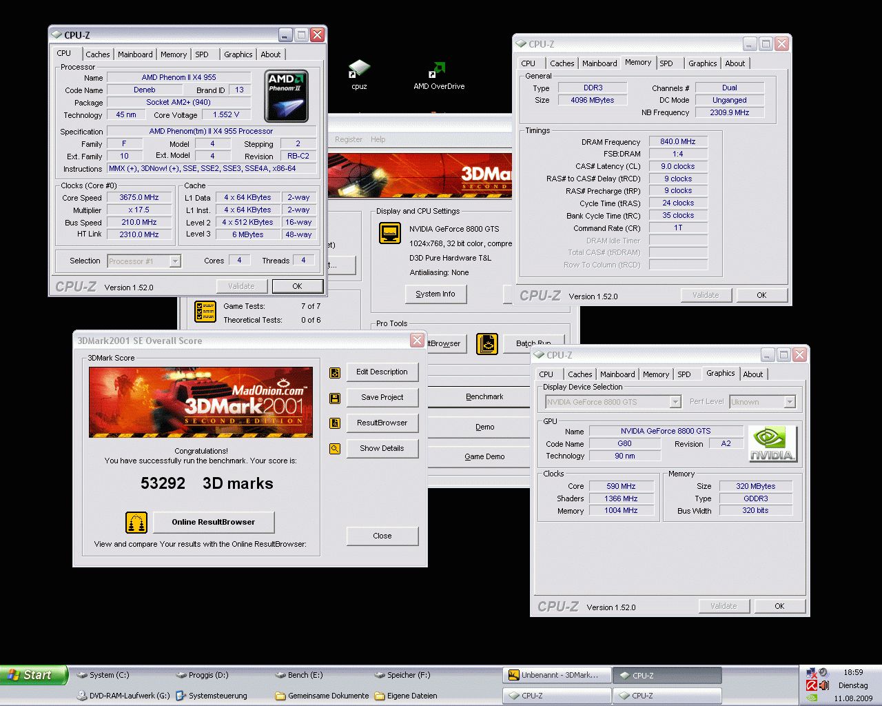882x706 pixels.
Task: Open DVD-RAM-Laufwerk (G:) from the taskbar
Action: pyautogui.click(x=123, y=696)
